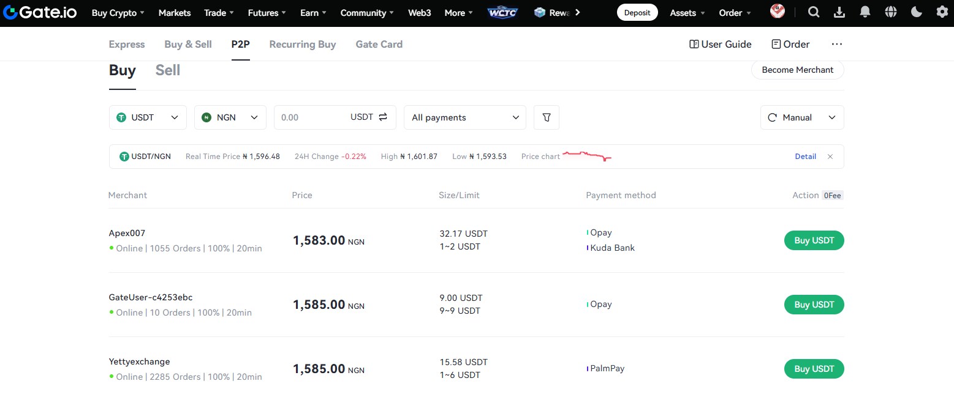The width and height of the screenshot is (954, 400).
Task: Click Buy USDT for Yettyexchange
Action: 814,369
